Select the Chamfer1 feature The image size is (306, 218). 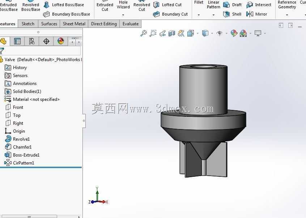pos(18,147)
